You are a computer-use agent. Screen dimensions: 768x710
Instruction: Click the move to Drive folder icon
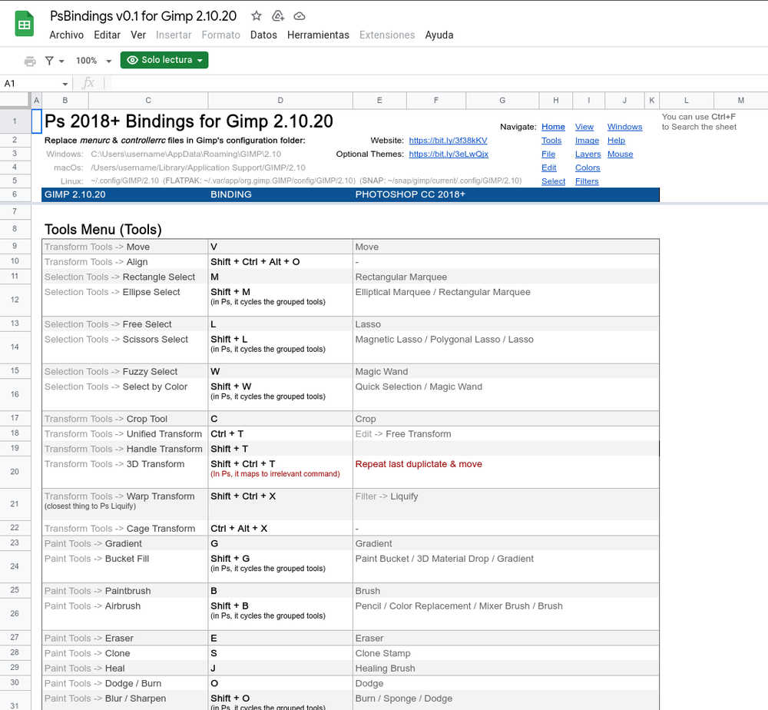[x=278, y=15]
